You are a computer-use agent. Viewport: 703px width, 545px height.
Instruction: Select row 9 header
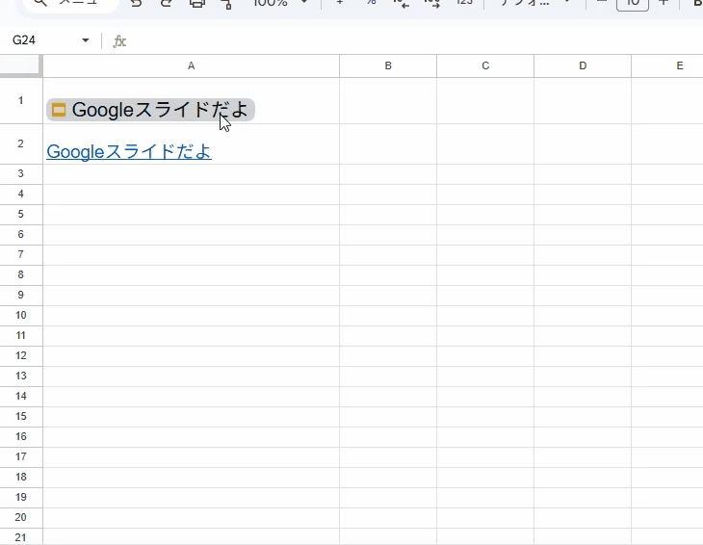point(21,295)
